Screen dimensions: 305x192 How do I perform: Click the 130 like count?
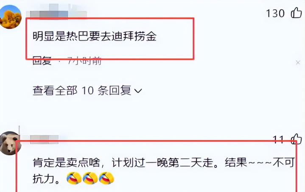pos(275,13)
